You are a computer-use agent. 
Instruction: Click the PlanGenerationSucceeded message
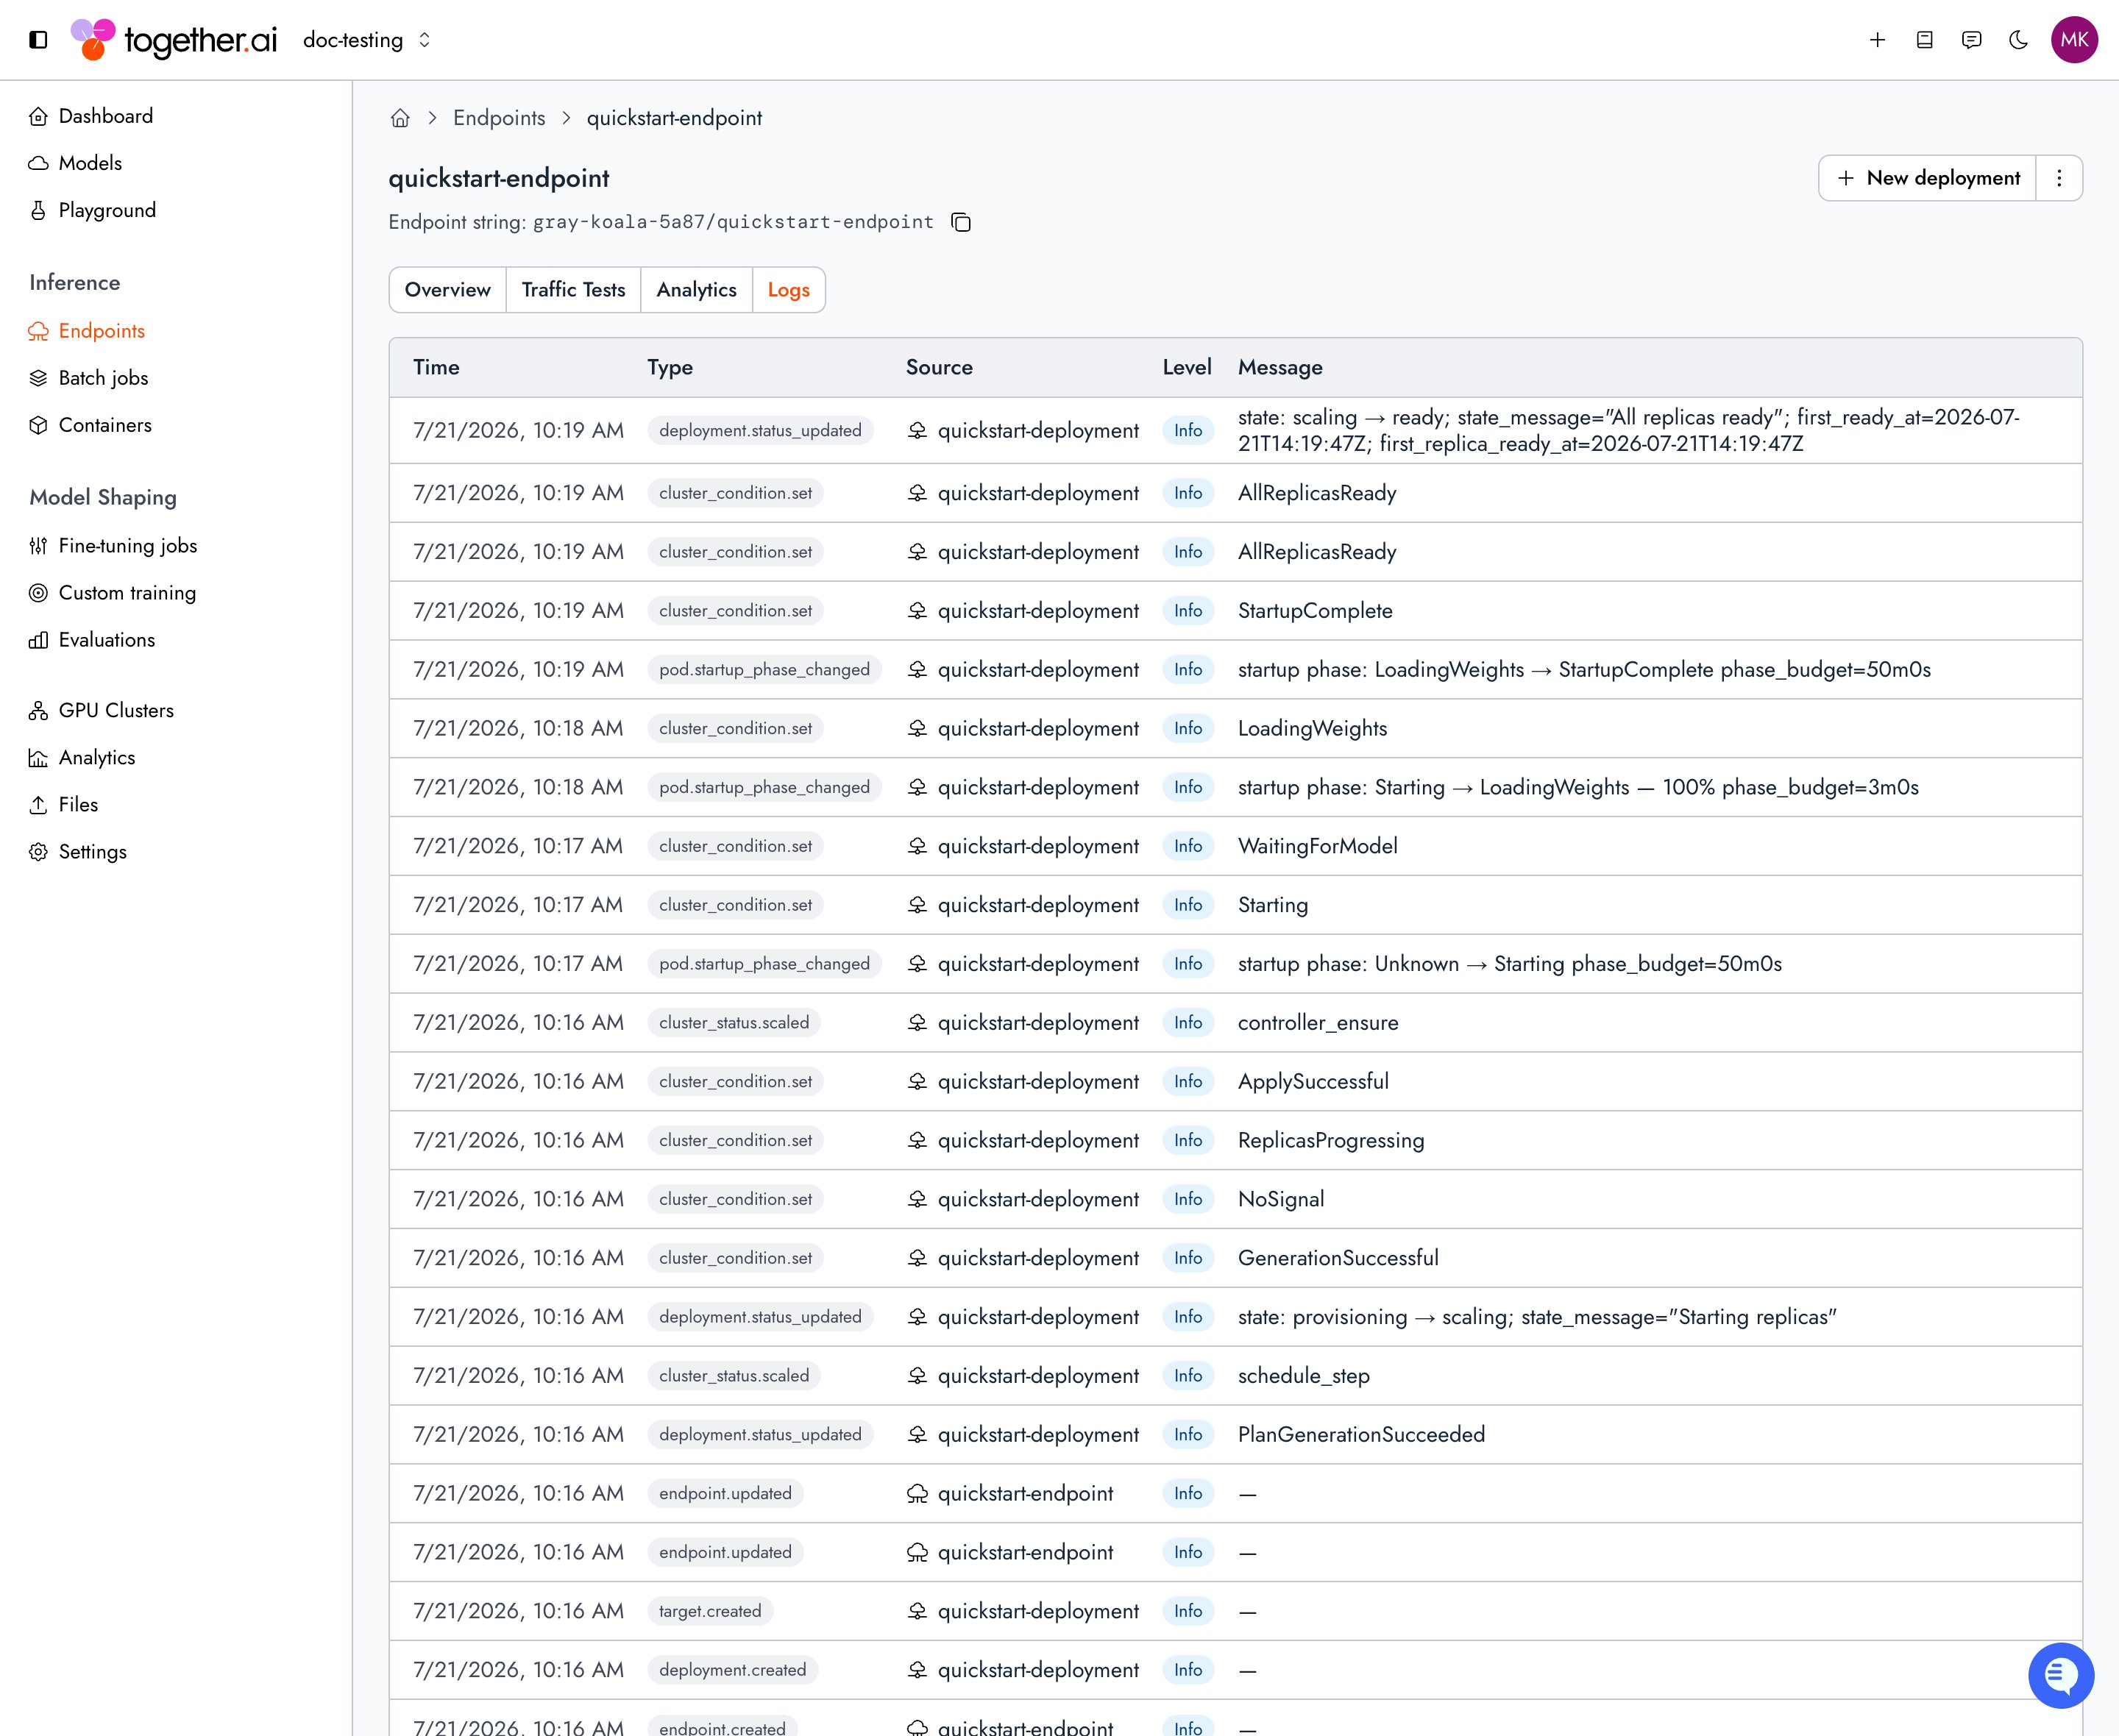point(1361,1435)
